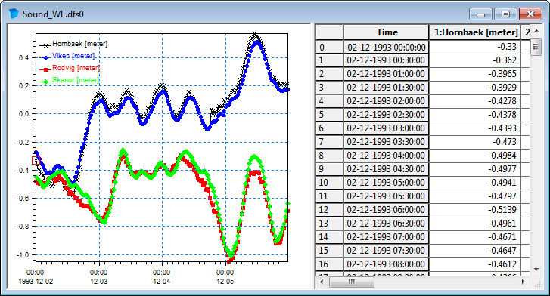Screen dimensions: 550x296
Task: Click the Time column header
Action: pyautogui.click(x=386, y=32)
